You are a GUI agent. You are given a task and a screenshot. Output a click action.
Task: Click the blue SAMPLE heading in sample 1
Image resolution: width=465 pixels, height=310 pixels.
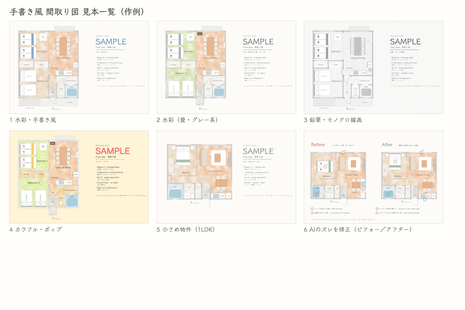pos(111,42)
